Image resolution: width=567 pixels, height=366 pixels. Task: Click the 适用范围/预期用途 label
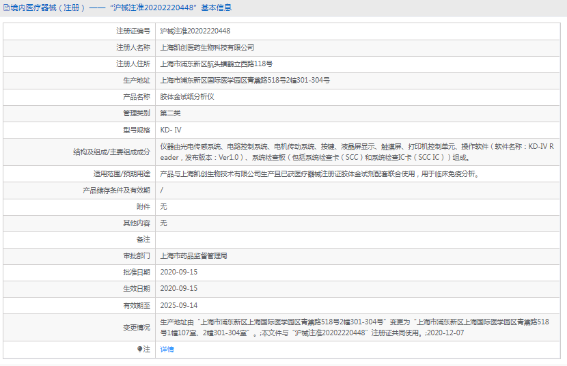click(x=122, y=174)
